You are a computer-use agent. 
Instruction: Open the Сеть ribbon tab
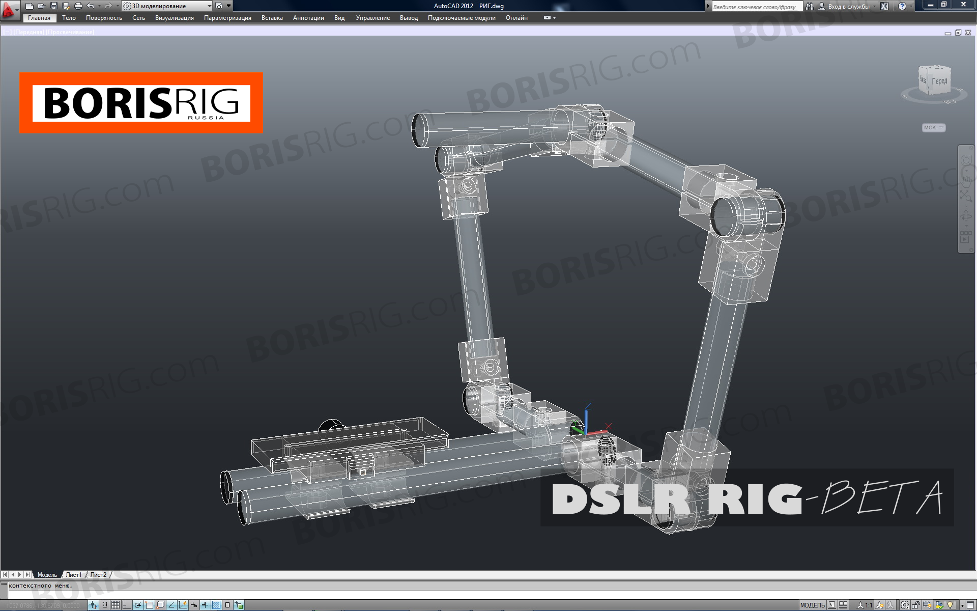[138, 18]
